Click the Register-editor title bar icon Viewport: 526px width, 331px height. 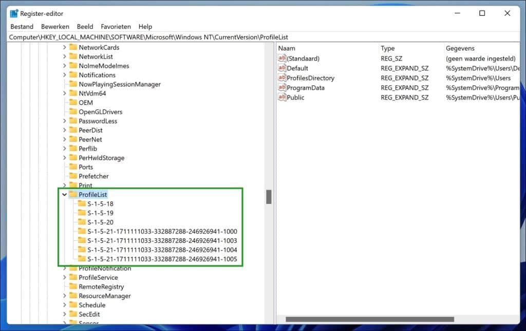point(13,13)
